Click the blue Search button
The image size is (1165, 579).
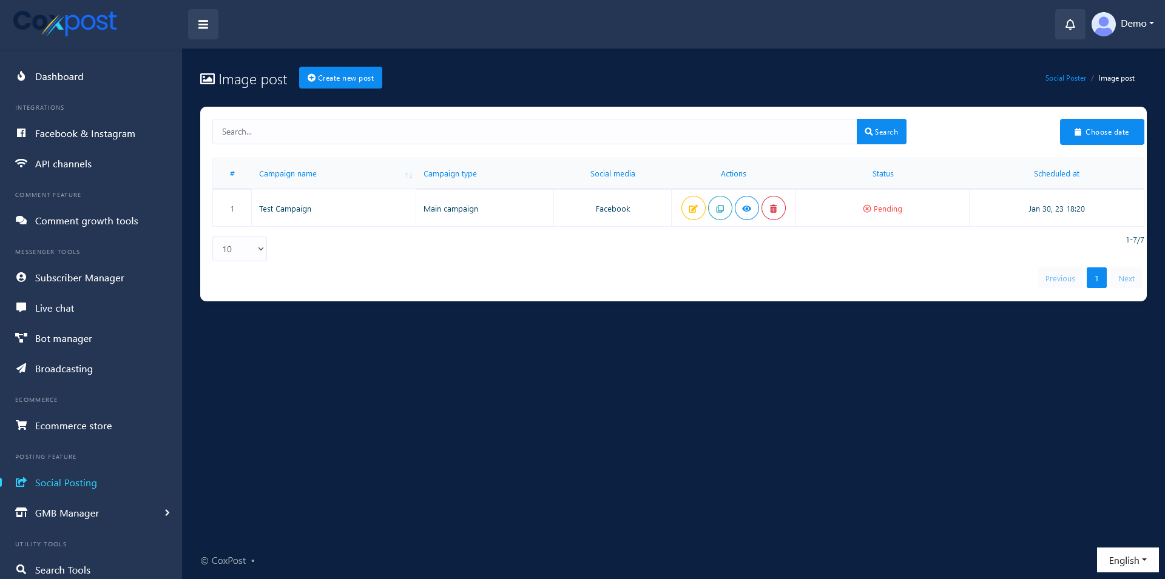pos(882,132)
